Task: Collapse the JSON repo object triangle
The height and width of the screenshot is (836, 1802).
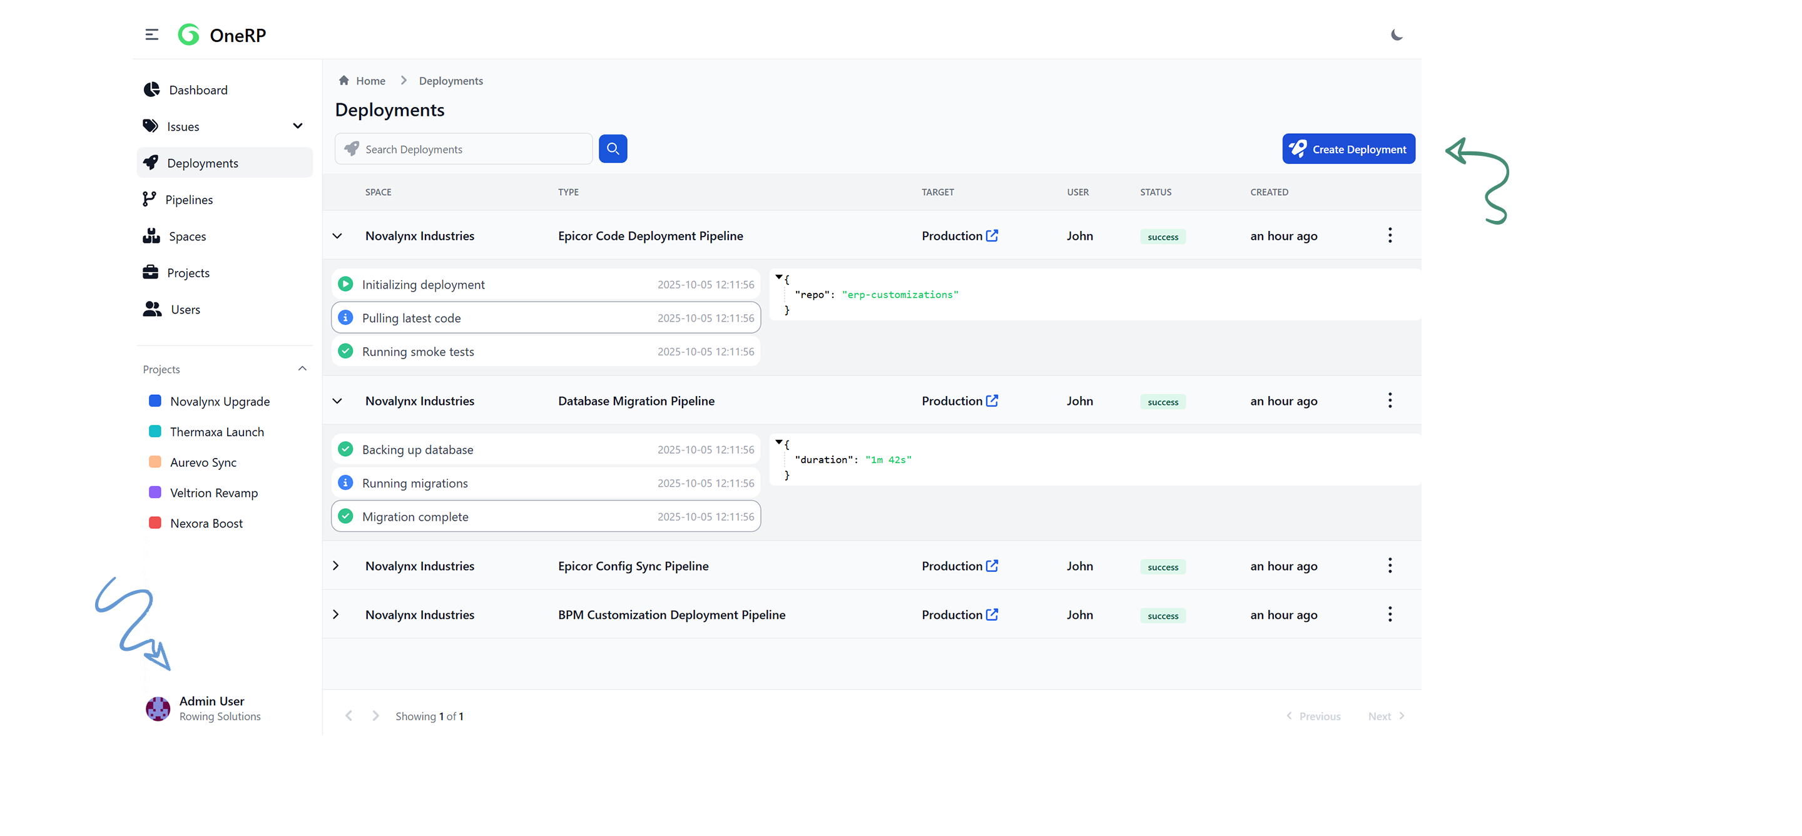Action: pyautogui.click(x=778, y=277)
